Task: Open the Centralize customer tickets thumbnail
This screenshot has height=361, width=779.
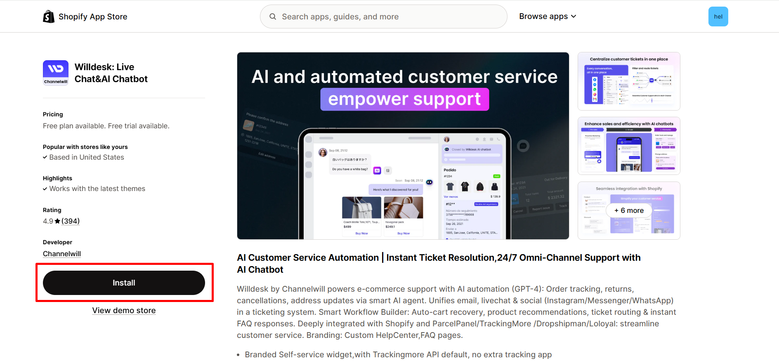Action: 629,81
